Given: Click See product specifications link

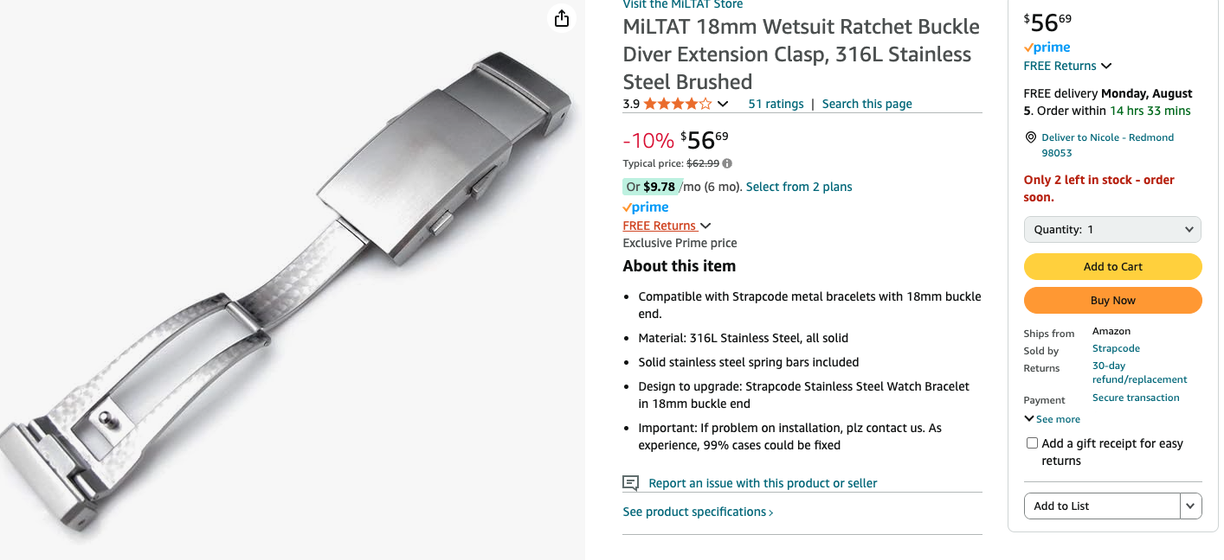Looking at the screenshot, I should pos(698,512).
